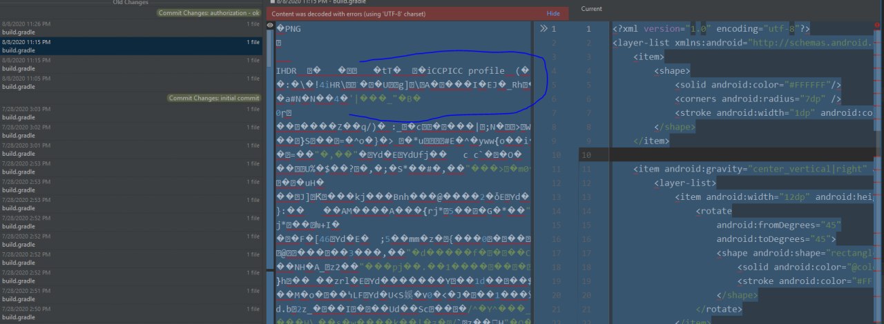Click the 'Commit Changes: authorization - ok' label
Screen dimensions: 884x324
click(209, 12)
